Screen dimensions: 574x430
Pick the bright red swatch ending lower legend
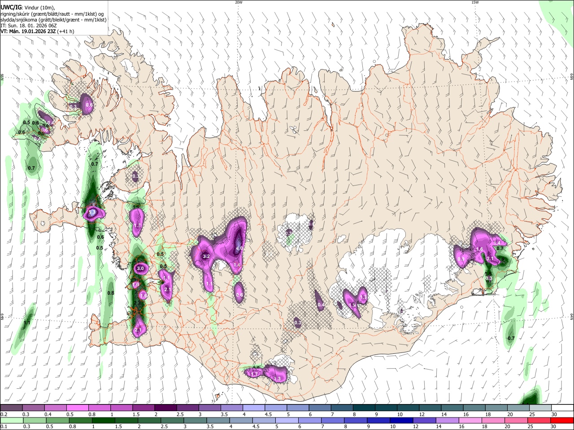(562, 420)
